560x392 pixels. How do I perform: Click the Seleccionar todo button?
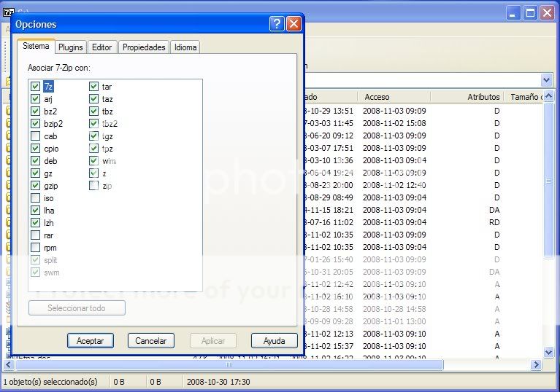coord(77,308)
